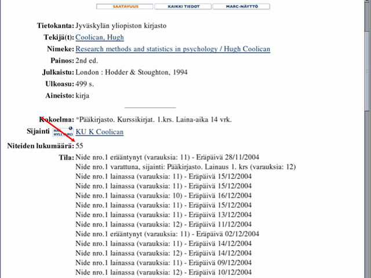Screen dimensions: 371x278
Task: Open the Saatavuus tab
Action: point(125,6)
